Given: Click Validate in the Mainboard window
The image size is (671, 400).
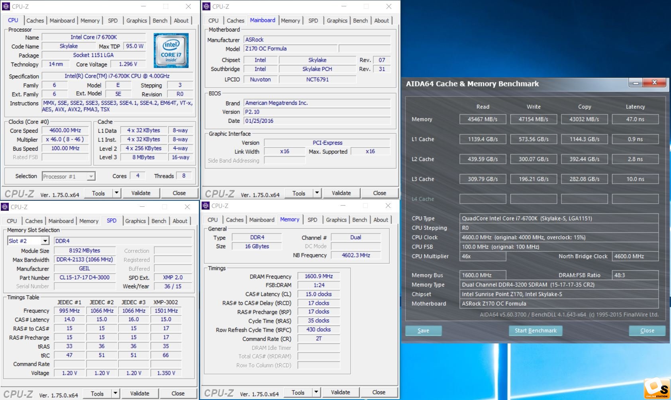Looking at the screenshot, I should 341,193.
